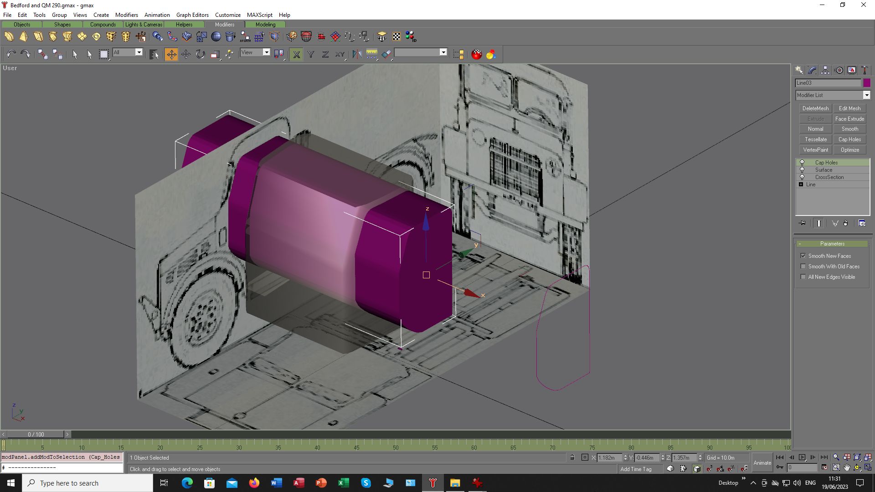Viewport: 875px width, 492px height.
Task: Open the Display command panel tab
Action: pos(852,70)
